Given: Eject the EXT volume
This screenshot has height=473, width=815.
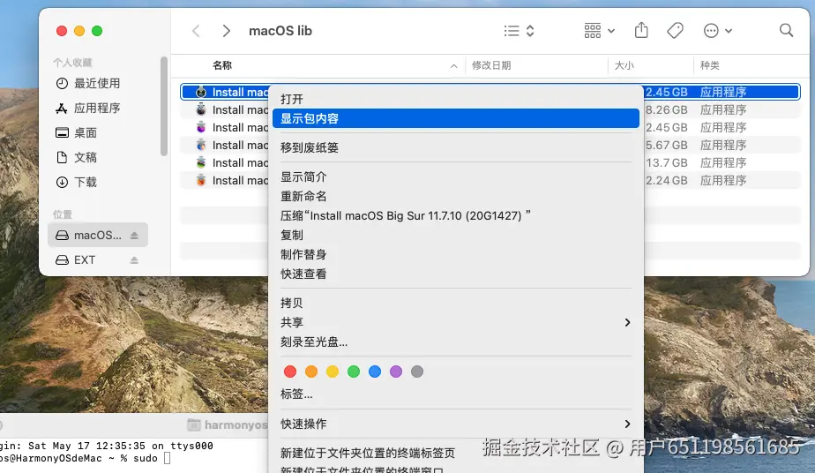Looking at the screenshot, I should click(x=134, y=260).
